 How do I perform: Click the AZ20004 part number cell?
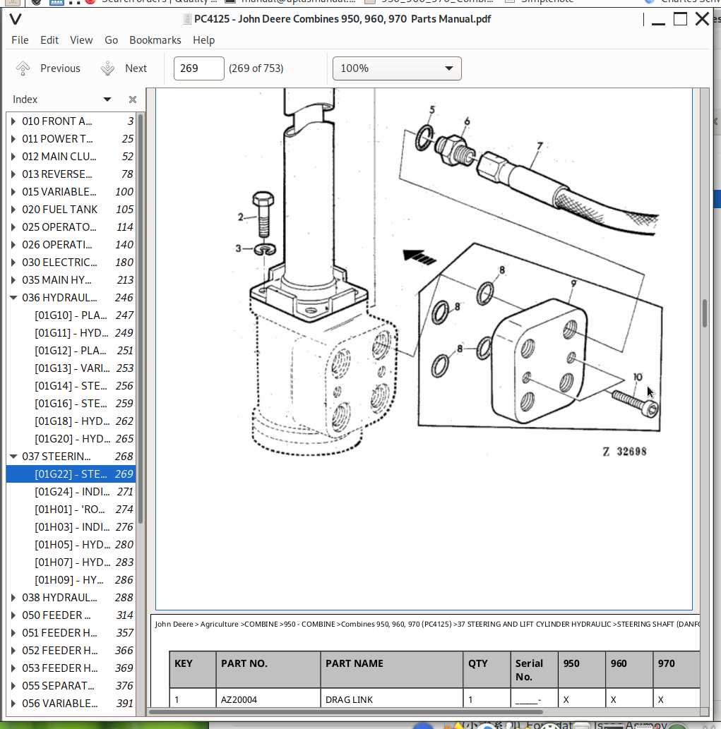(x=268, y=699)
